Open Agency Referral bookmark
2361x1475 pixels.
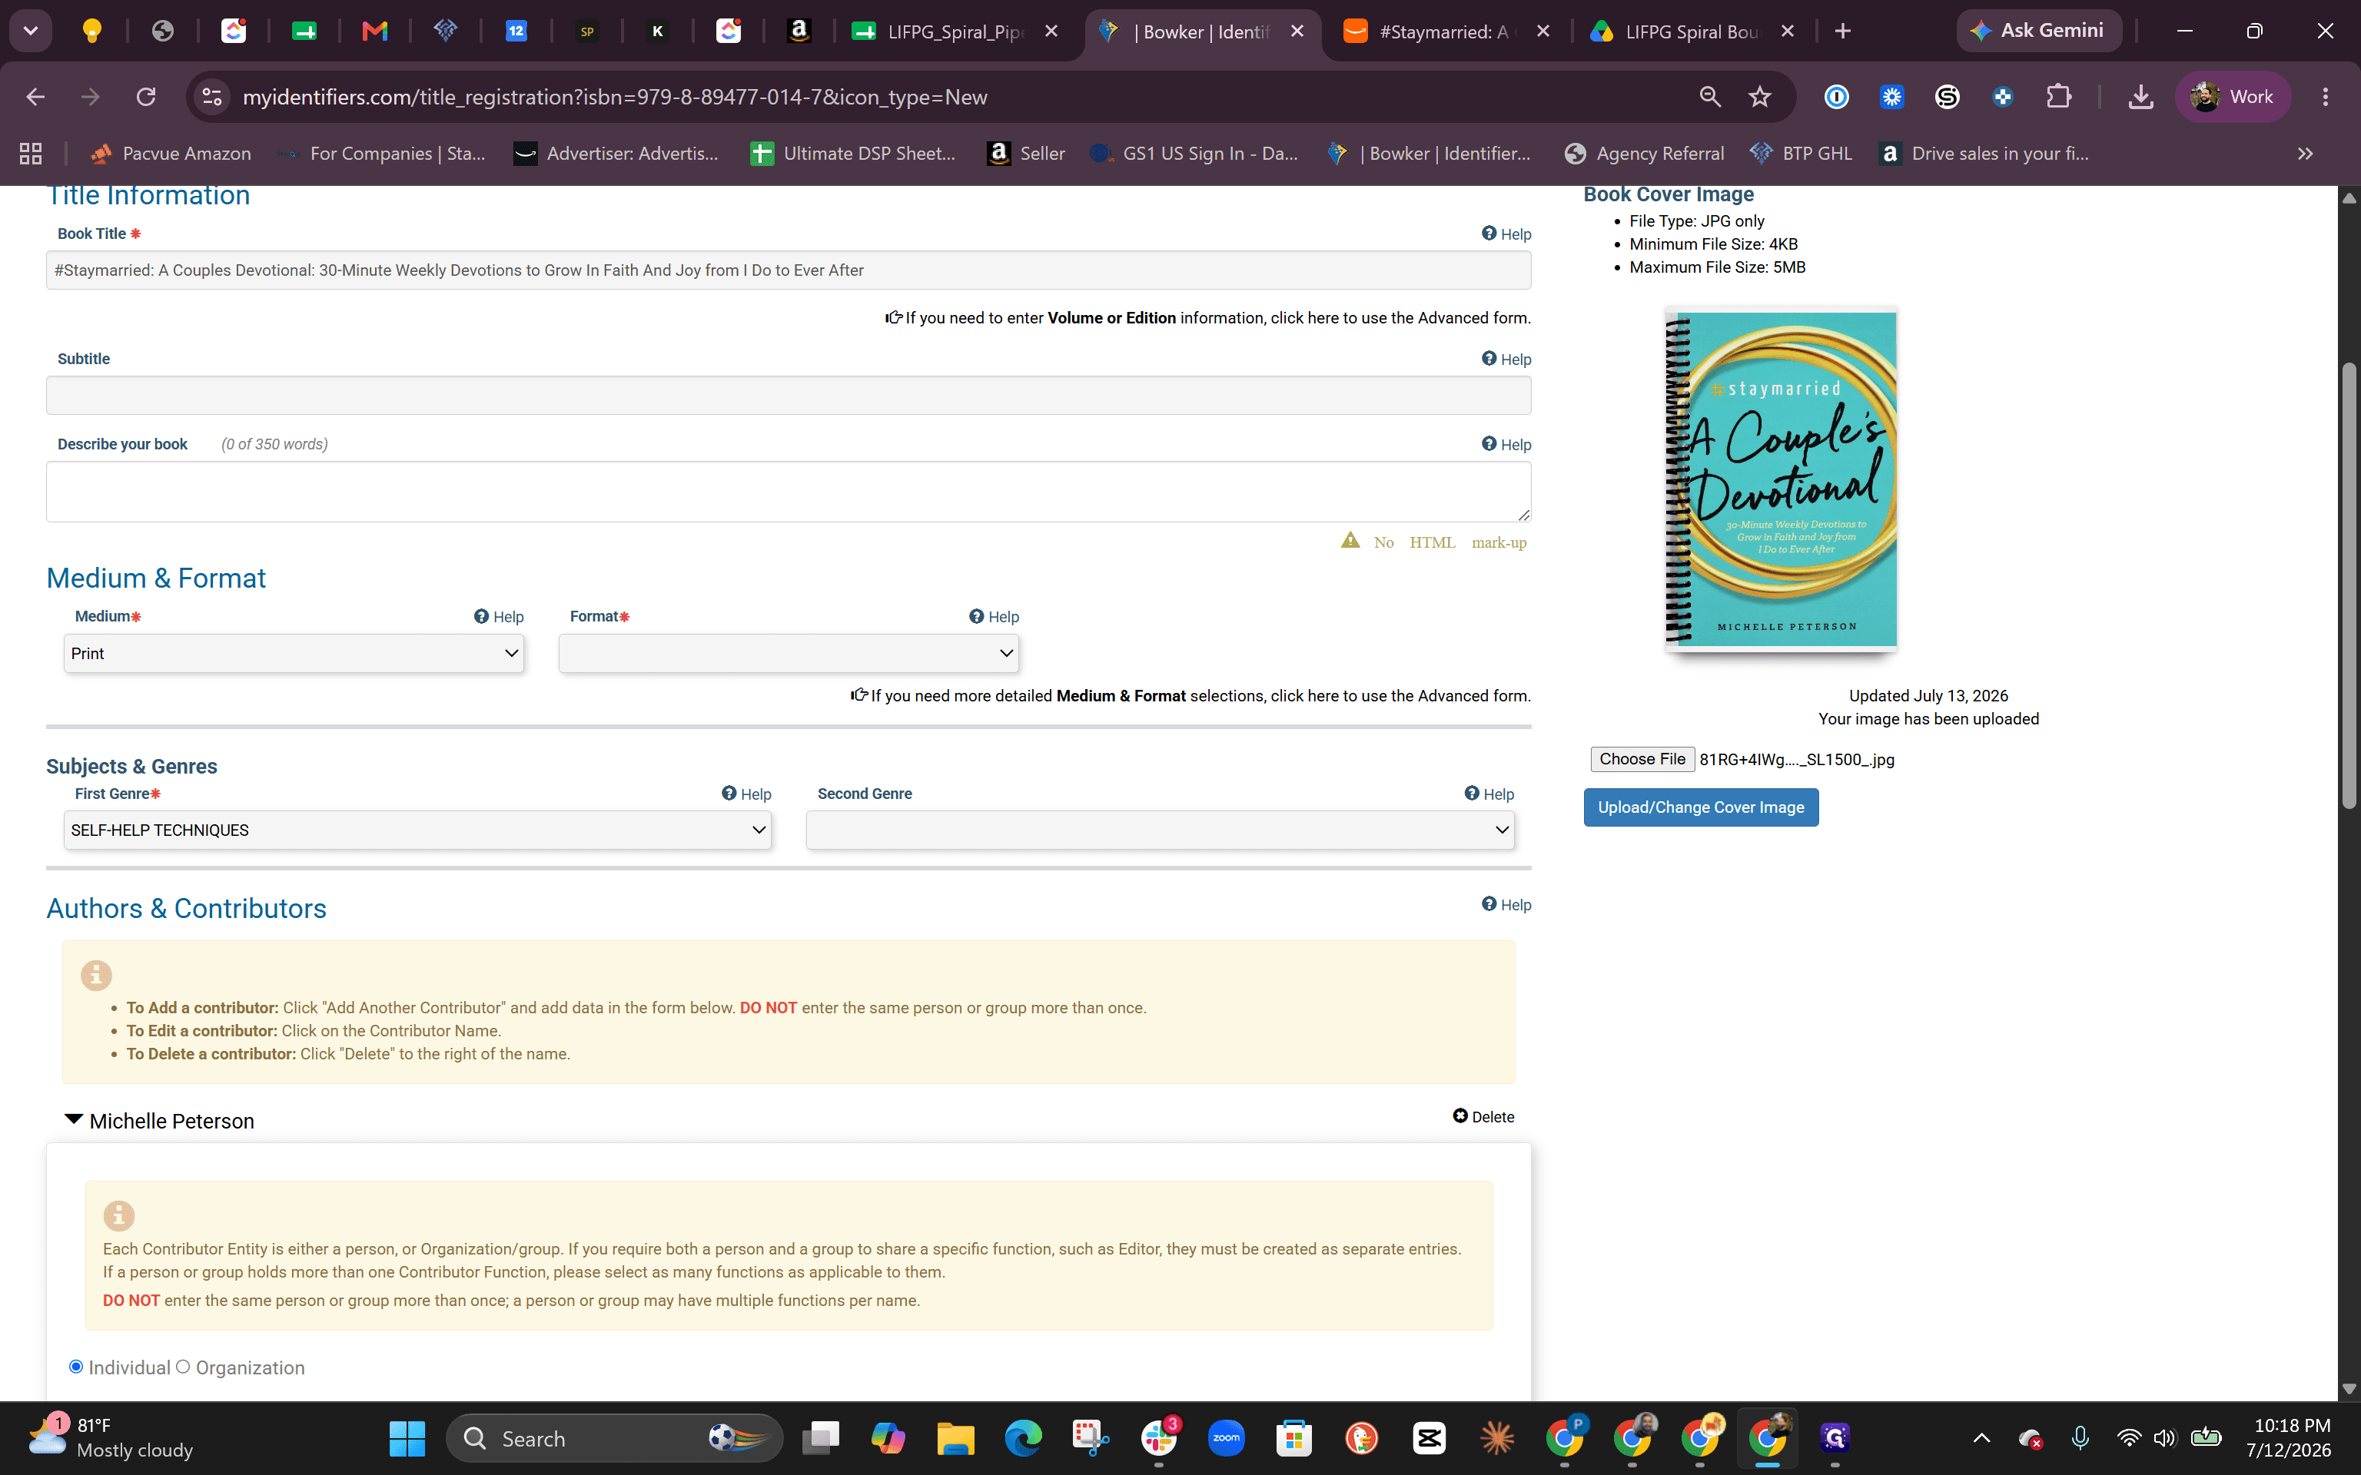1644,153
